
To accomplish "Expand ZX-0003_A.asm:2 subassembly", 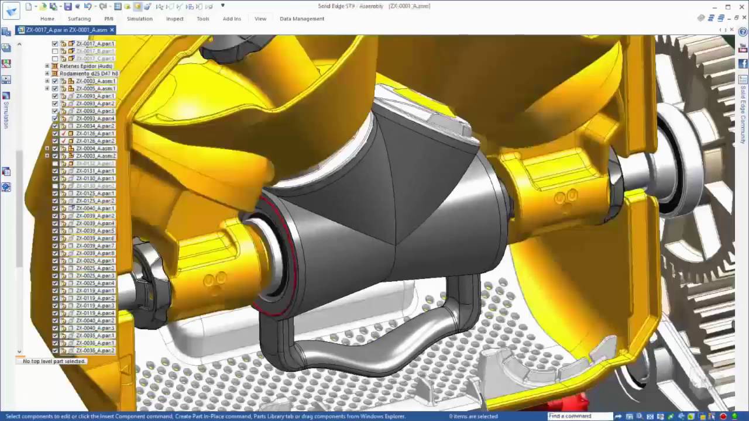I will point(47,156).
